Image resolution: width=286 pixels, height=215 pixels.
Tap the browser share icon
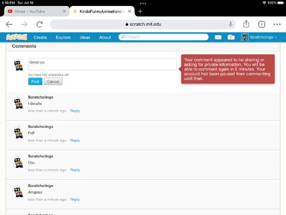(246, 24)
